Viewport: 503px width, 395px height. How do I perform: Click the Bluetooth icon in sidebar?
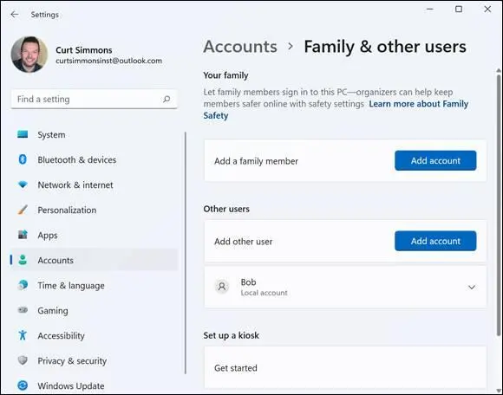[23, 159]
